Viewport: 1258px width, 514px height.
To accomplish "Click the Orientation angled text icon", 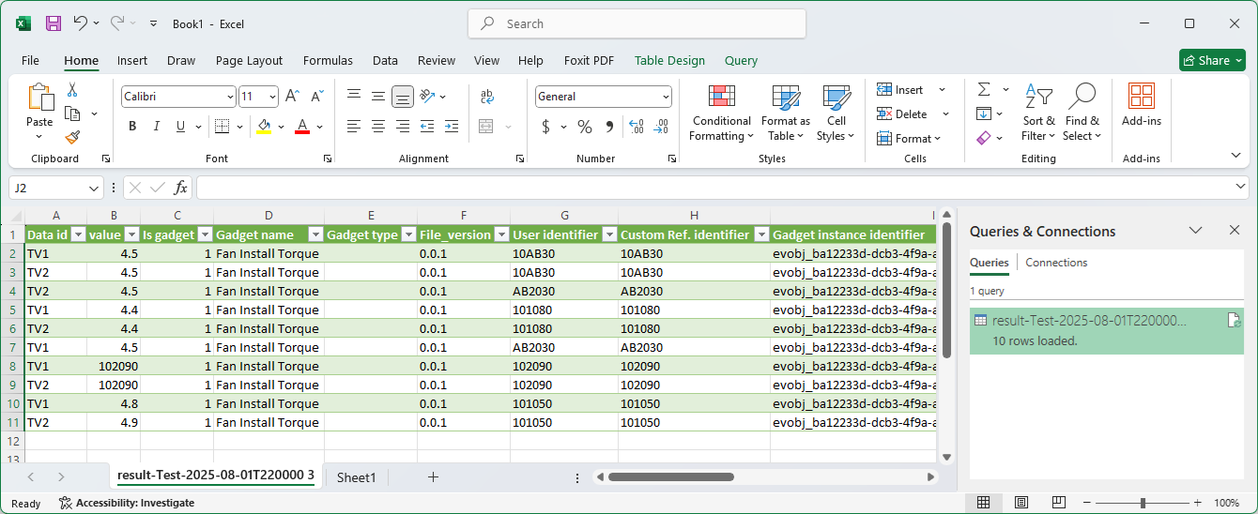I will 428,96.
